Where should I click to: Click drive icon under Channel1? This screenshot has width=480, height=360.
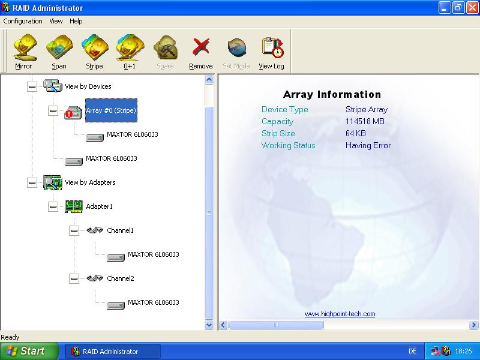pos(116,258)
